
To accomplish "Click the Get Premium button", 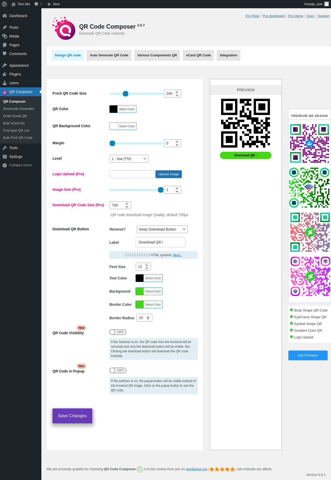I will [308, 355].
